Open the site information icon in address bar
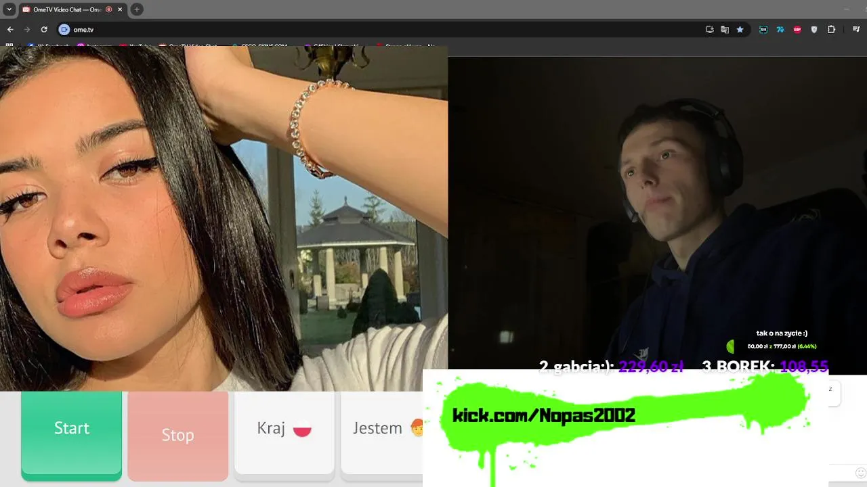867x487 pixels. coord(64,30)
